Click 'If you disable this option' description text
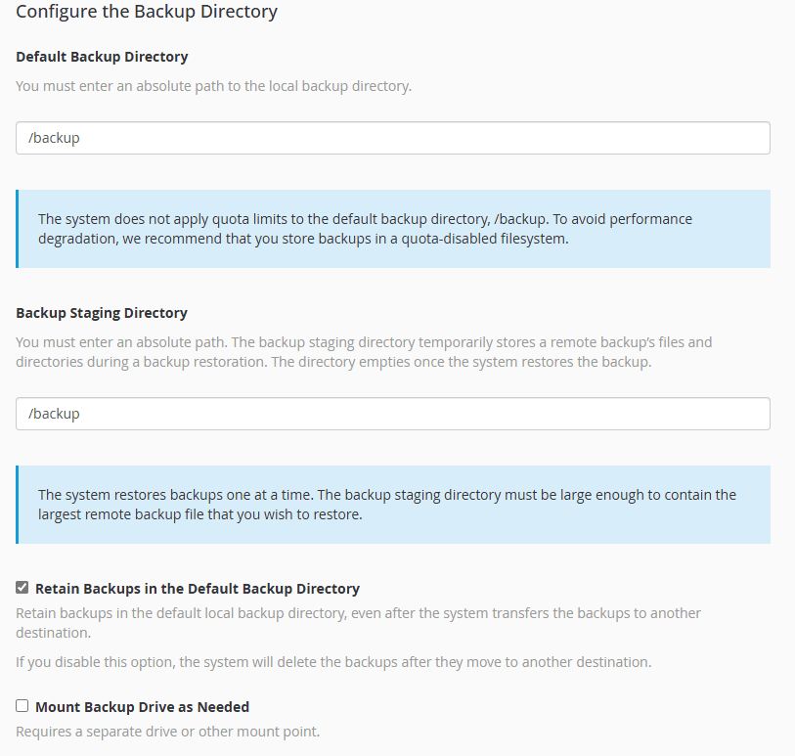This screenshot has width=795, height=756. (x=333, y=662)
